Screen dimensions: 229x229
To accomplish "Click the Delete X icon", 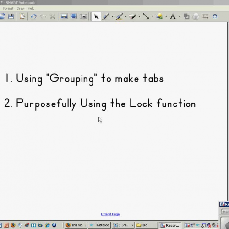I will point(53,16).
